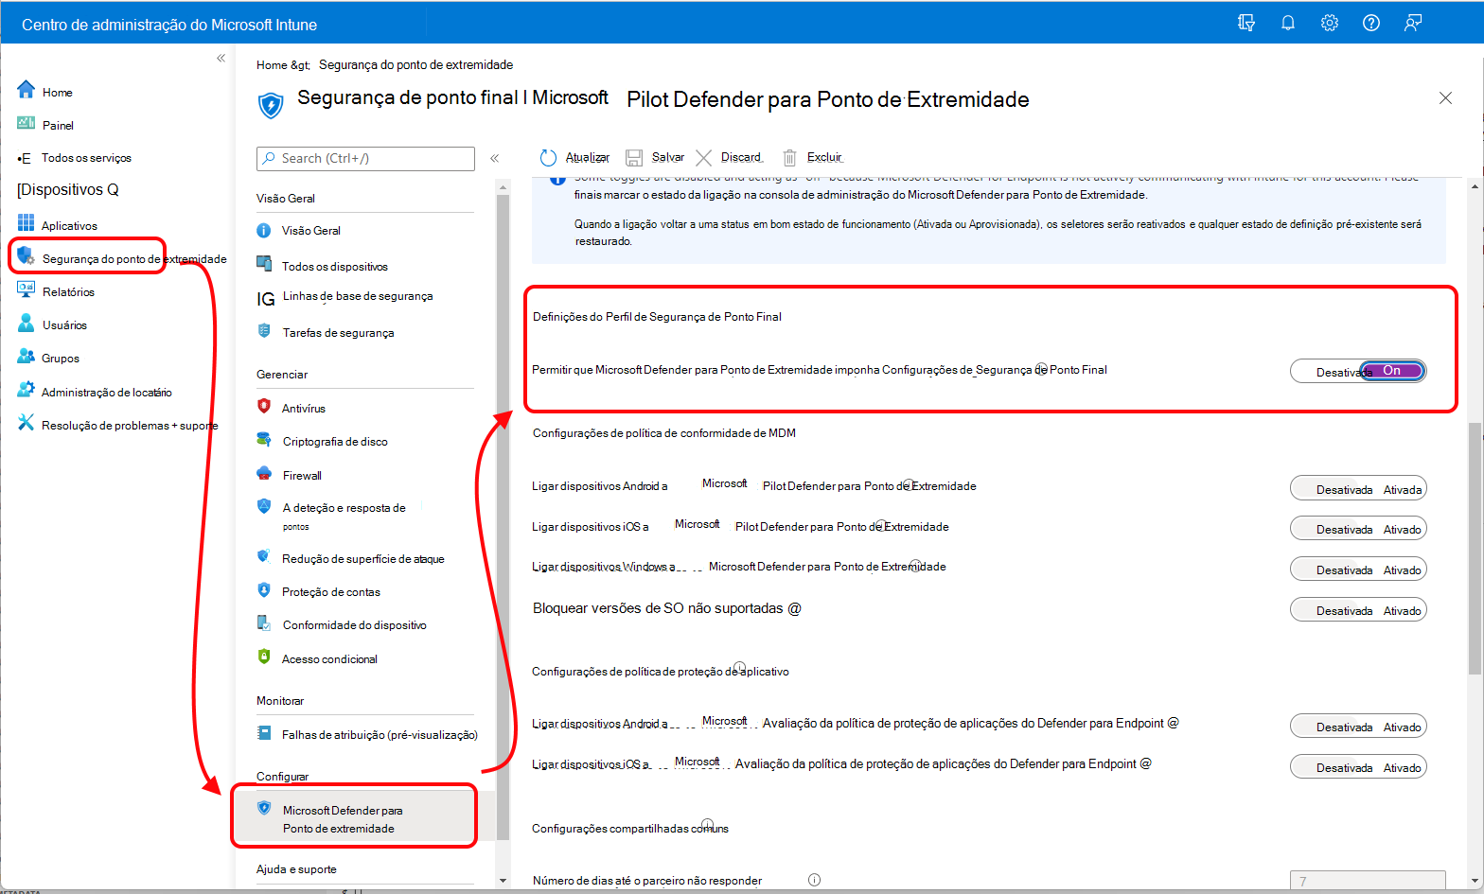Collapse the secondary menu panel chevron

coord(494,158)
